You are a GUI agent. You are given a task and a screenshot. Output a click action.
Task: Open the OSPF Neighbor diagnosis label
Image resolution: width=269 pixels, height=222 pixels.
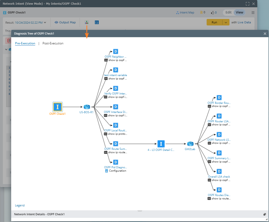point(115,57)
